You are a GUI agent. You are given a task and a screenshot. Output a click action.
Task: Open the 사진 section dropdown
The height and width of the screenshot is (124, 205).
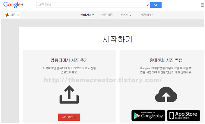point(12,15)
